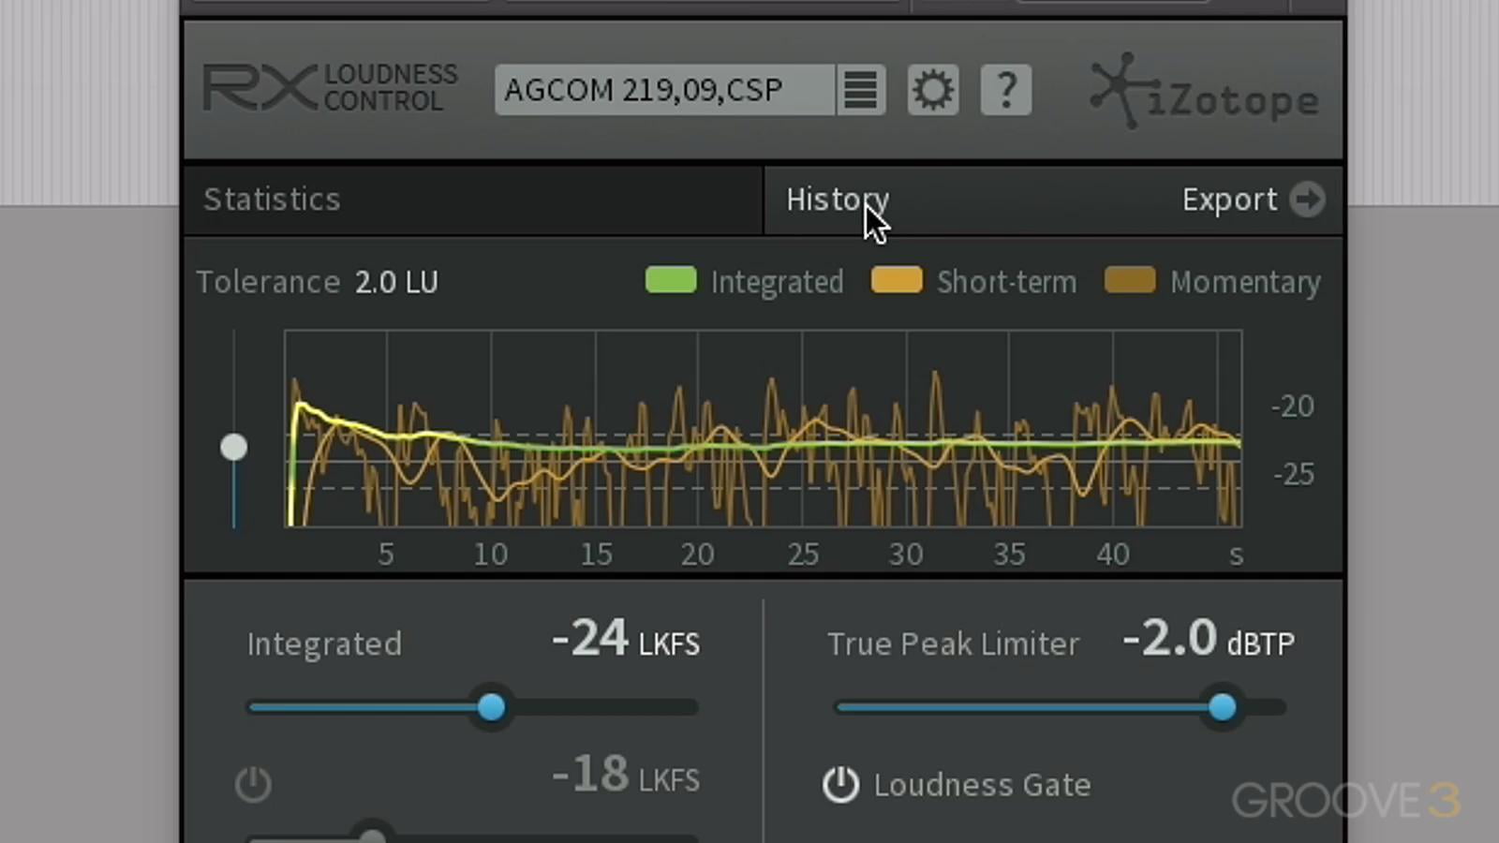Toggle the power button beside -18 LKFS
This screenshot has height=843, width=1499.
click(253, 784)
